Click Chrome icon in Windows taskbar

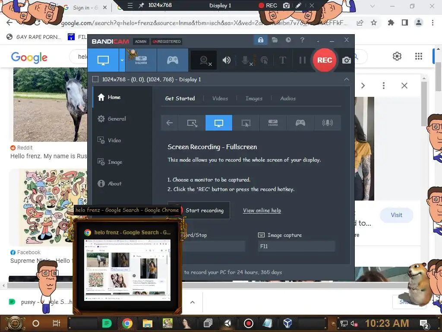click(x=127, y=323)
